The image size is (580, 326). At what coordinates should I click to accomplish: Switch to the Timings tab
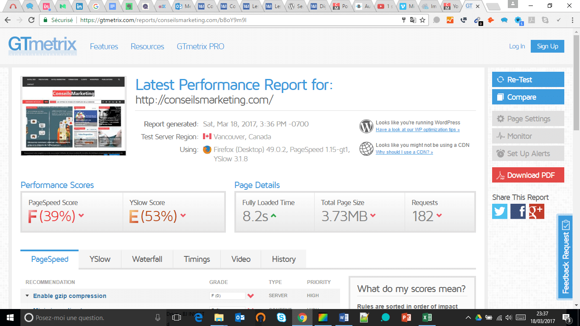point(197,259)
